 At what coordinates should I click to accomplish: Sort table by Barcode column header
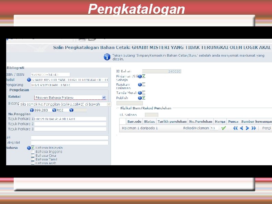[x=134, y=121]
